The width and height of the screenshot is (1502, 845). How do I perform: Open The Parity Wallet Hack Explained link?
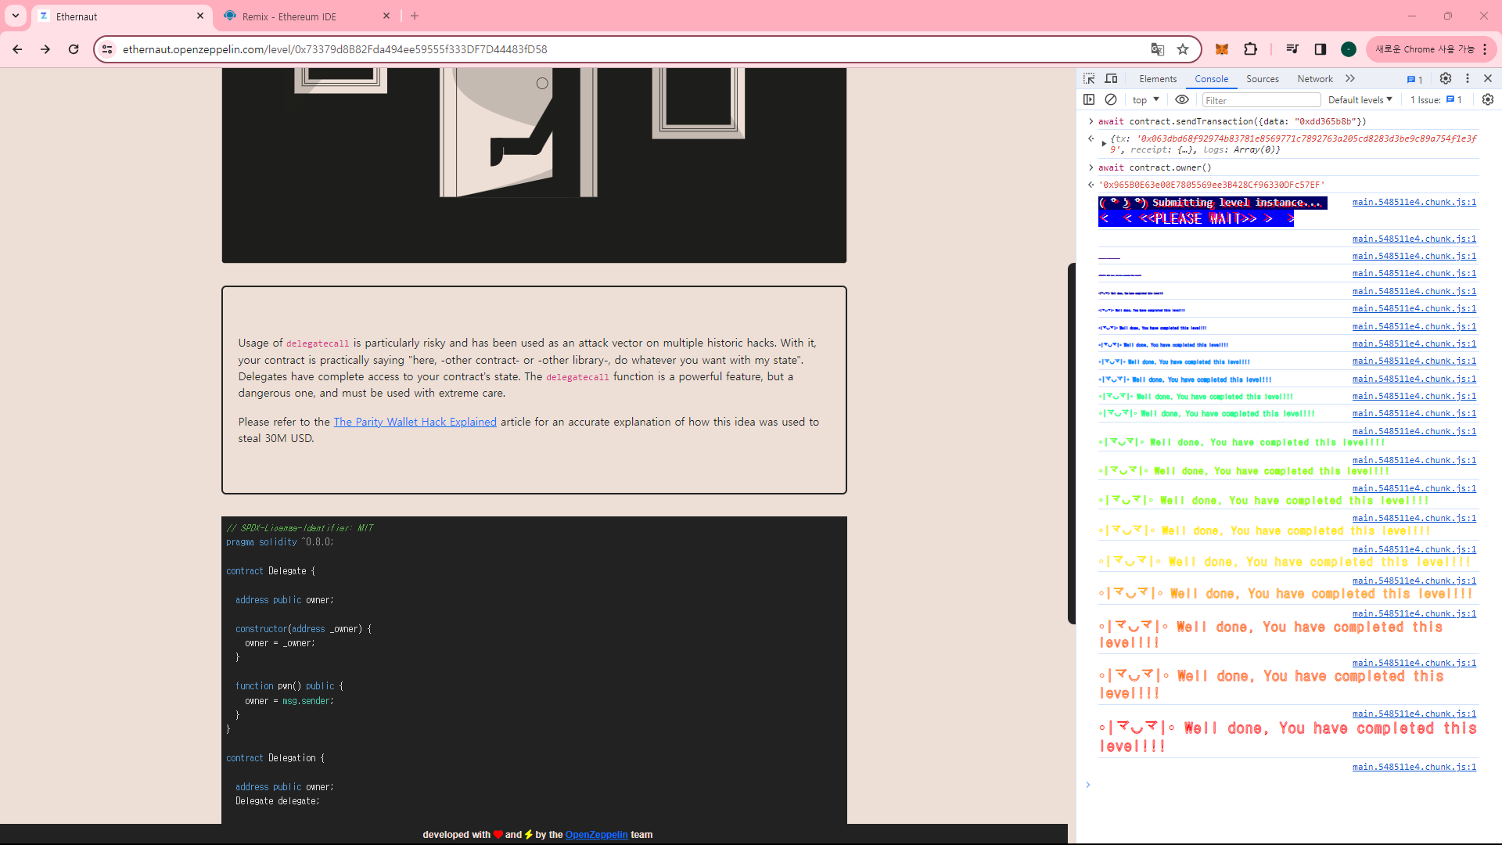pyautogui.click(x=415, y=422)
